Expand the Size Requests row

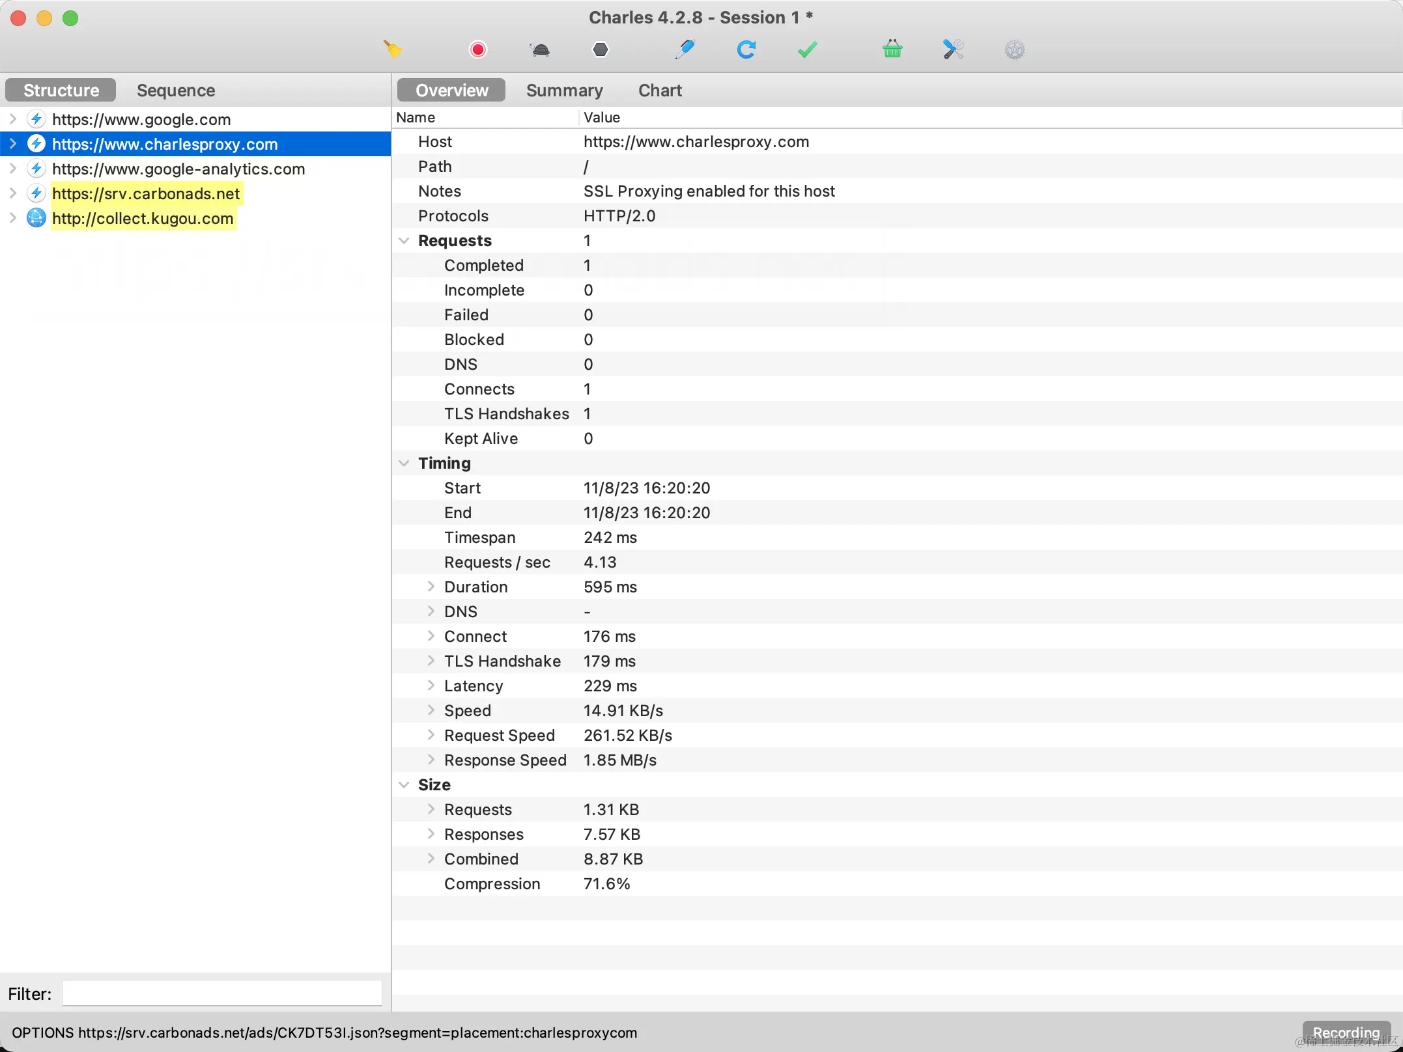pyautogui.click(x=431, y=809)
